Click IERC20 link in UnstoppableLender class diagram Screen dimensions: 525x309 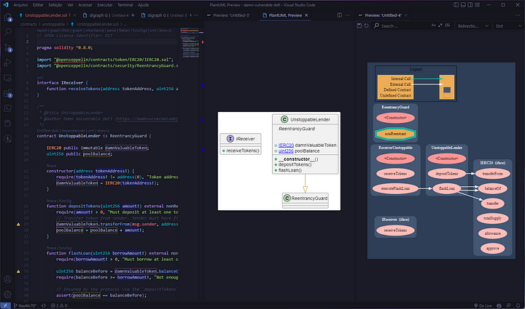tap(286, 145)
